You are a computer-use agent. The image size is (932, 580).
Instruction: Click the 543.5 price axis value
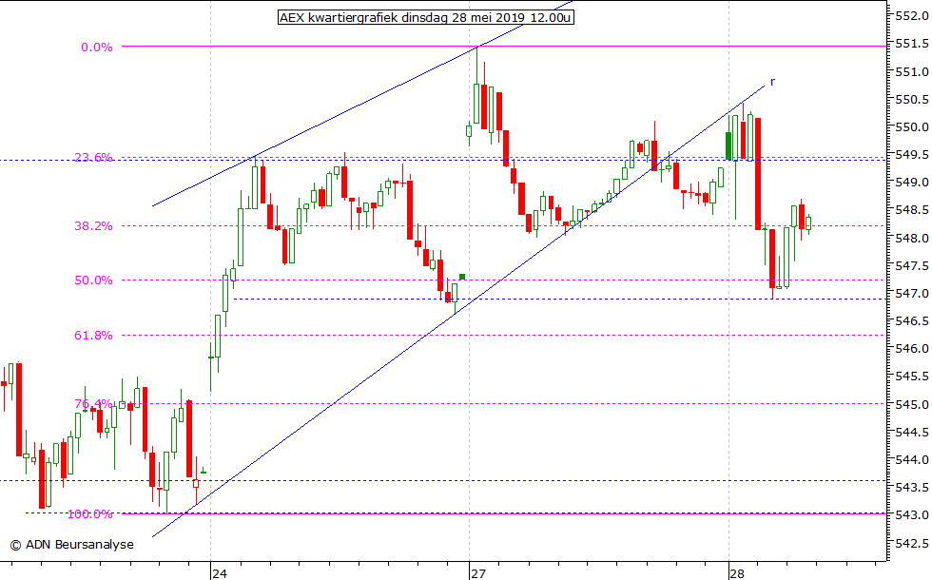coord(911,487)
